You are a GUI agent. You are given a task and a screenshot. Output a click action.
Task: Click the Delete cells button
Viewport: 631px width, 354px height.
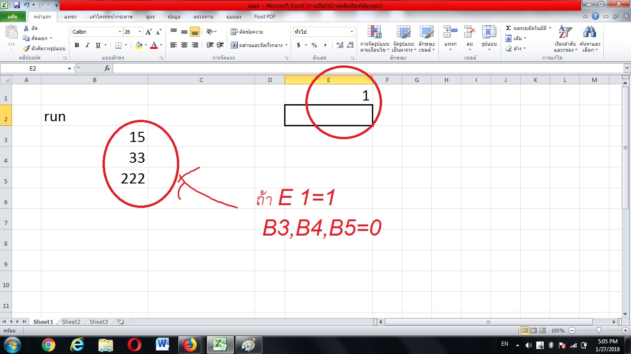point(470,39)
